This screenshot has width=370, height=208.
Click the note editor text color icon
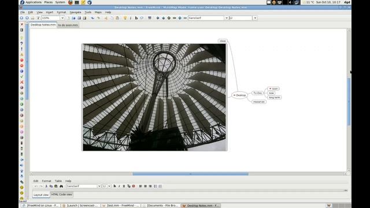point(129,186)
